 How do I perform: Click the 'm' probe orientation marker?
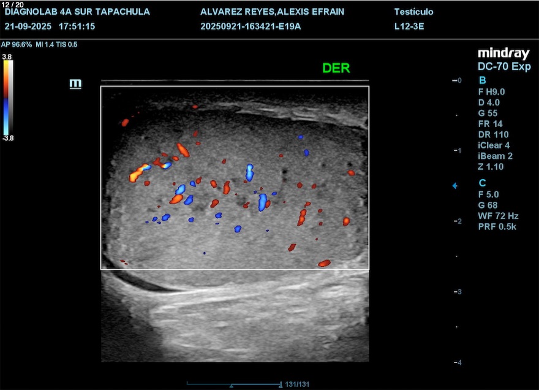click(x=76, y=84)
